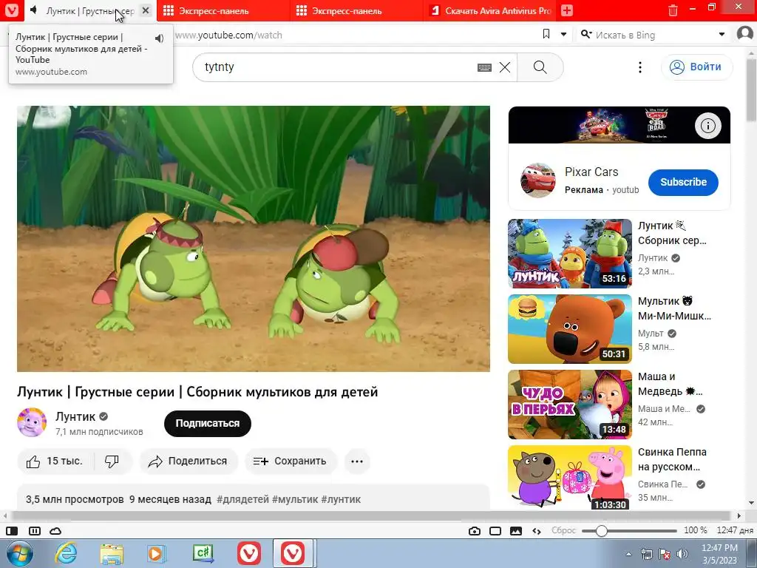The height and width of the screenshot is (568, 757).
Task: Open Маша и Медведь thumbnail 13:48
Action: point(570,405)
